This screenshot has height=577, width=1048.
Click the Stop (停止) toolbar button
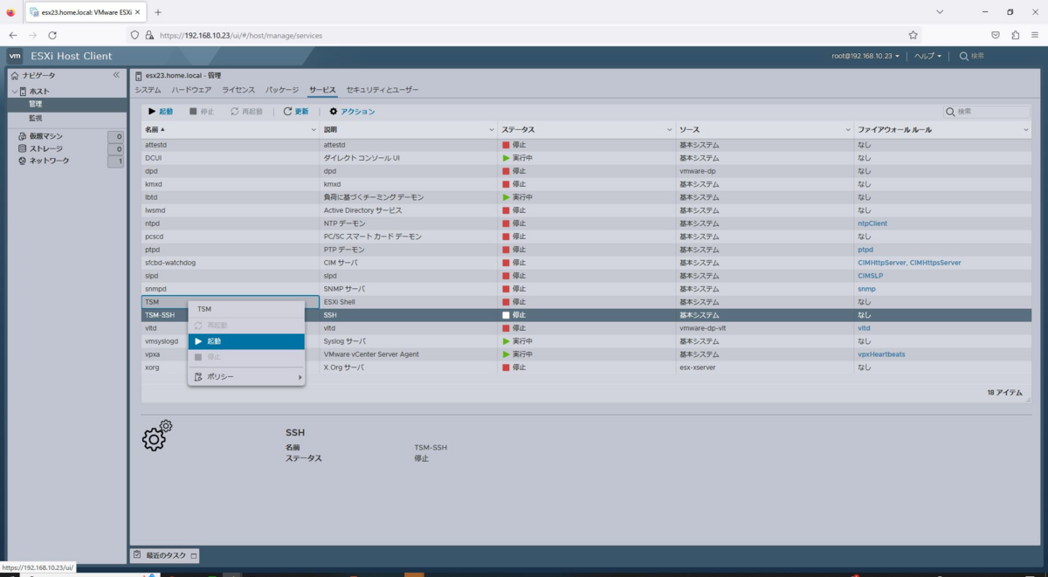202,112
